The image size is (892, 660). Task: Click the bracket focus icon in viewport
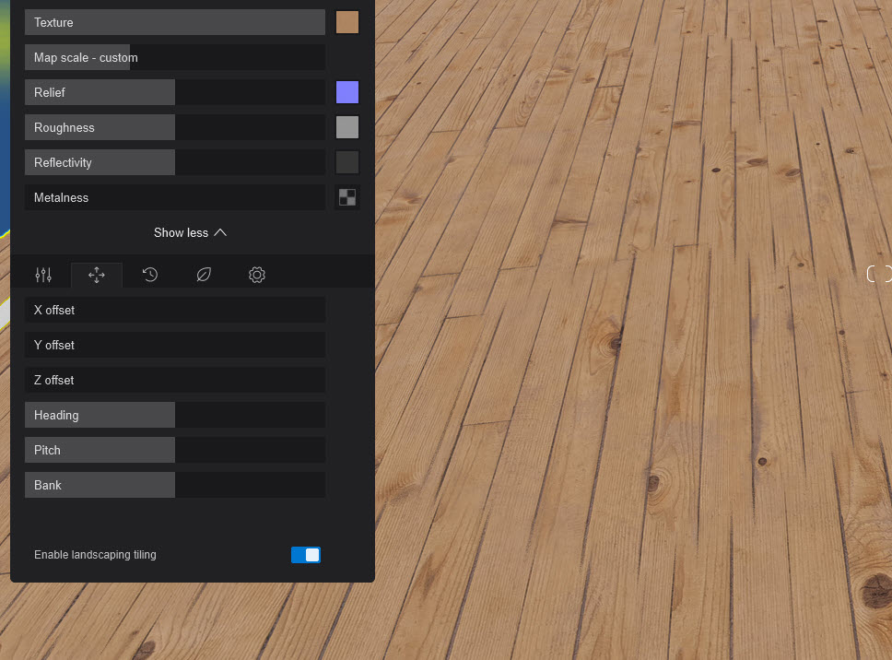[x=879, y=273]
